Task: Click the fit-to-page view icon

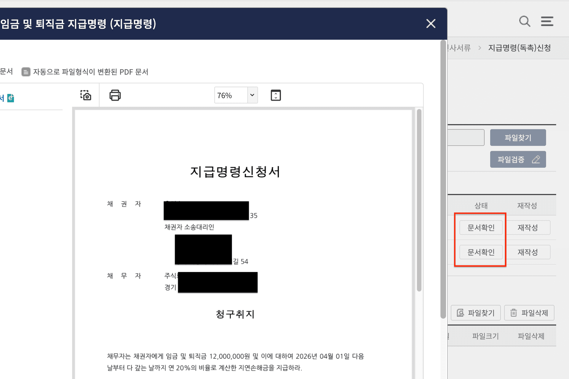Action: [276, 95]
